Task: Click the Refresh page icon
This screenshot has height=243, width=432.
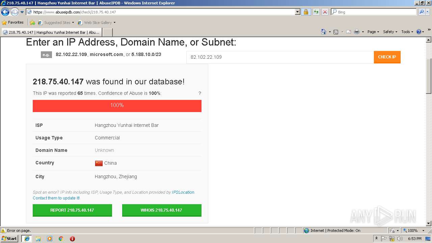Action: 316,12
